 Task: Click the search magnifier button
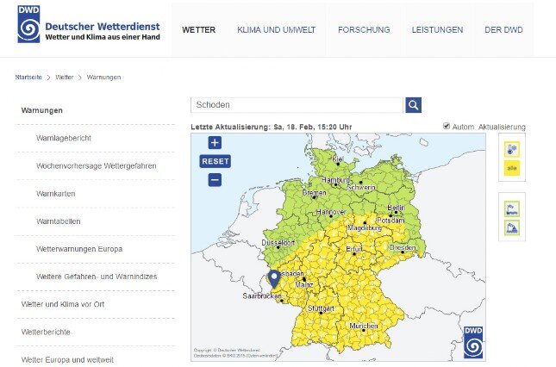414,105
